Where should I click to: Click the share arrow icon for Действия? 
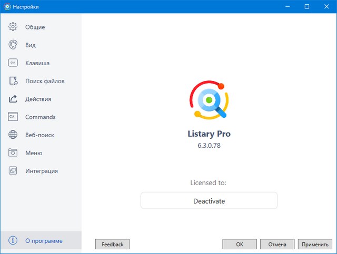coord(13,99)
